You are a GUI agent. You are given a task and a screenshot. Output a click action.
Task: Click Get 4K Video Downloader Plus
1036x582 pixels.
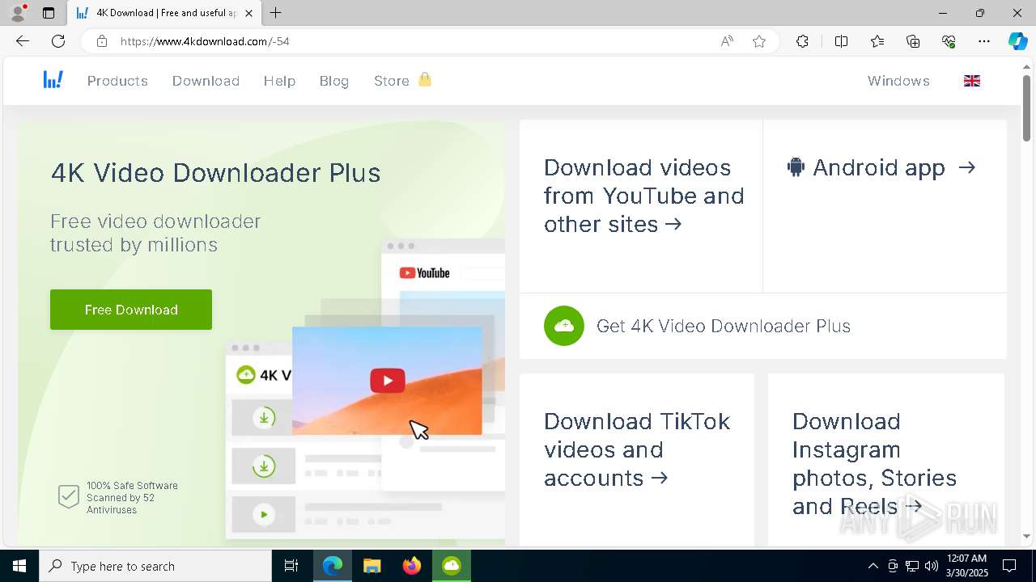[x=723, y=326]
